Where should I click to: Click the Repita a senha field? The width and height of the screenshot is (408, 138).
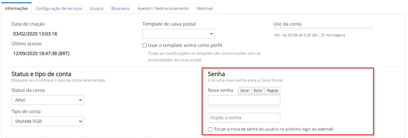244,118
